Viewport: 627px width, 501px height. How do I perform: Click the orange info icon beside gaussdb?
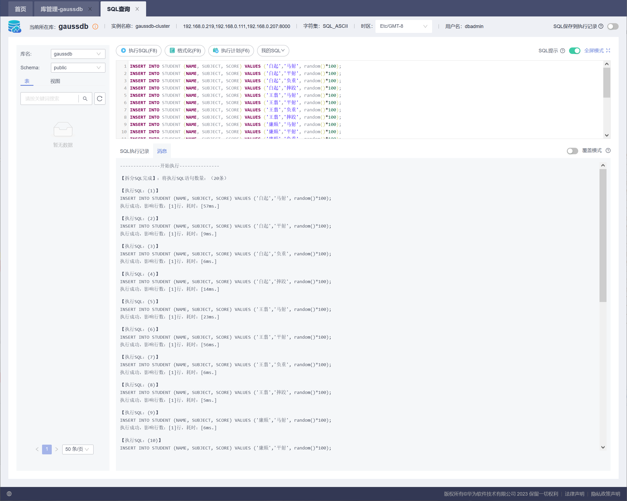[95, 26]
